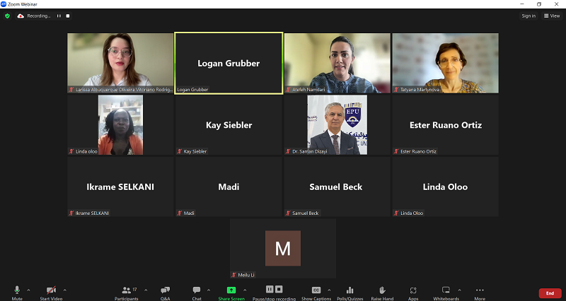Expand audio options arrow beside Mute
The image size is (566, 301).
pos(28,290)
